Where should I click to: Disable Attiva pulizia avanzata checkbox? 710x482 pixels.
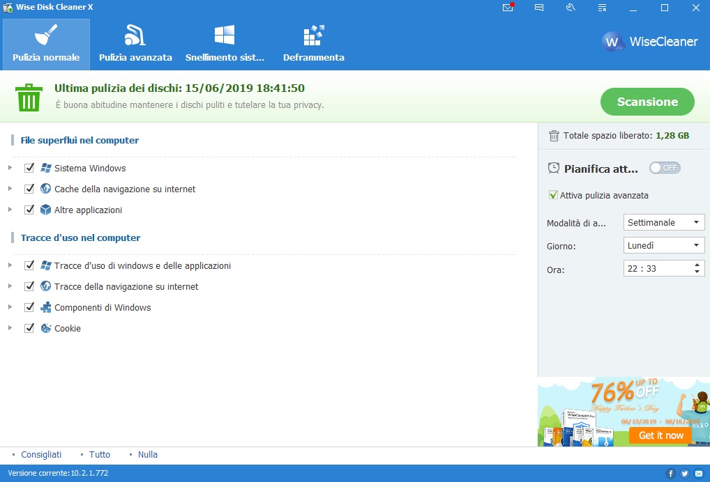(x=553, y=195)
